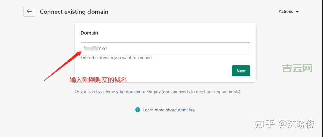Image resolution: width=323 pixels, height=137 pixels.
Task: Click the 'Or you can' text
Action: [x=85, y=92]
